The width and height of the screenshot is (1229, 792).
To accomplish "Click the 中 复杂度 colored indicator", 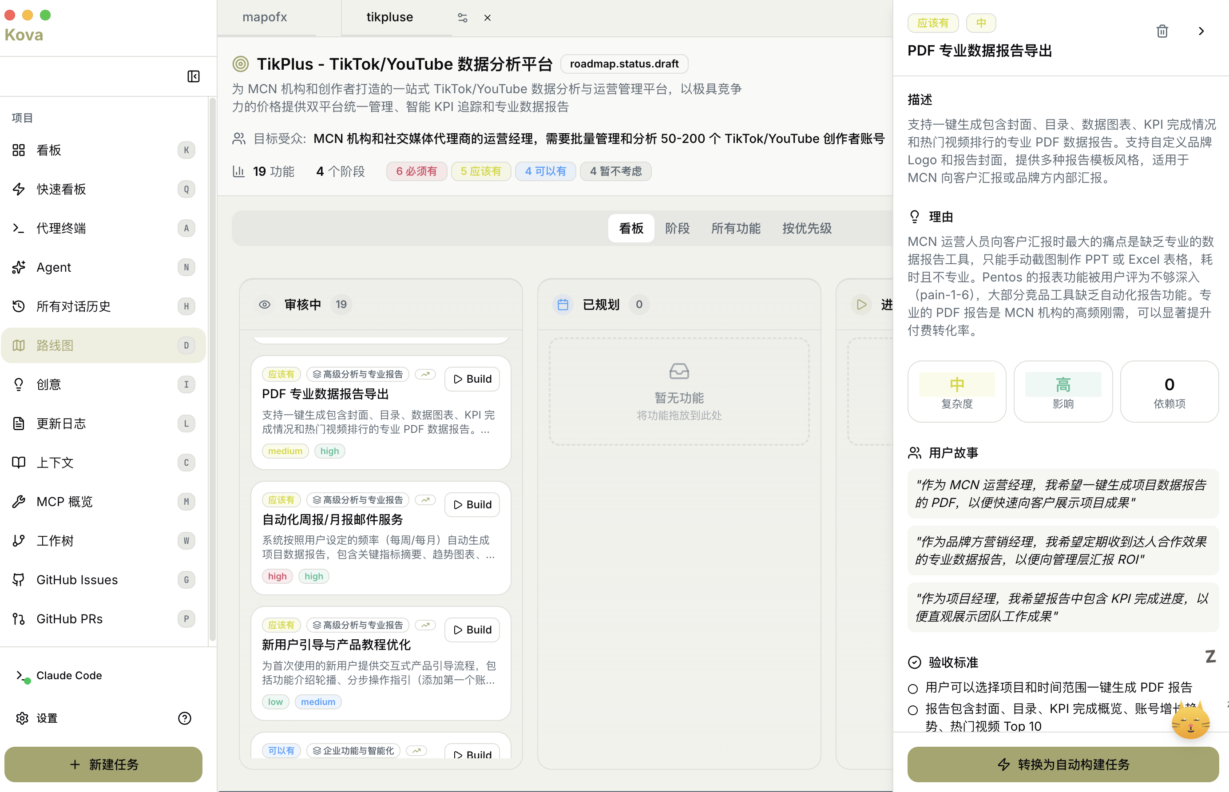I will pyautogui.click(x=956, y=385).
